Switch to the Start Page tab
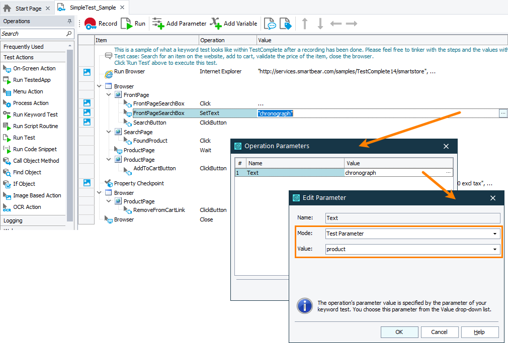508x343 pixels. coord(28,8)
